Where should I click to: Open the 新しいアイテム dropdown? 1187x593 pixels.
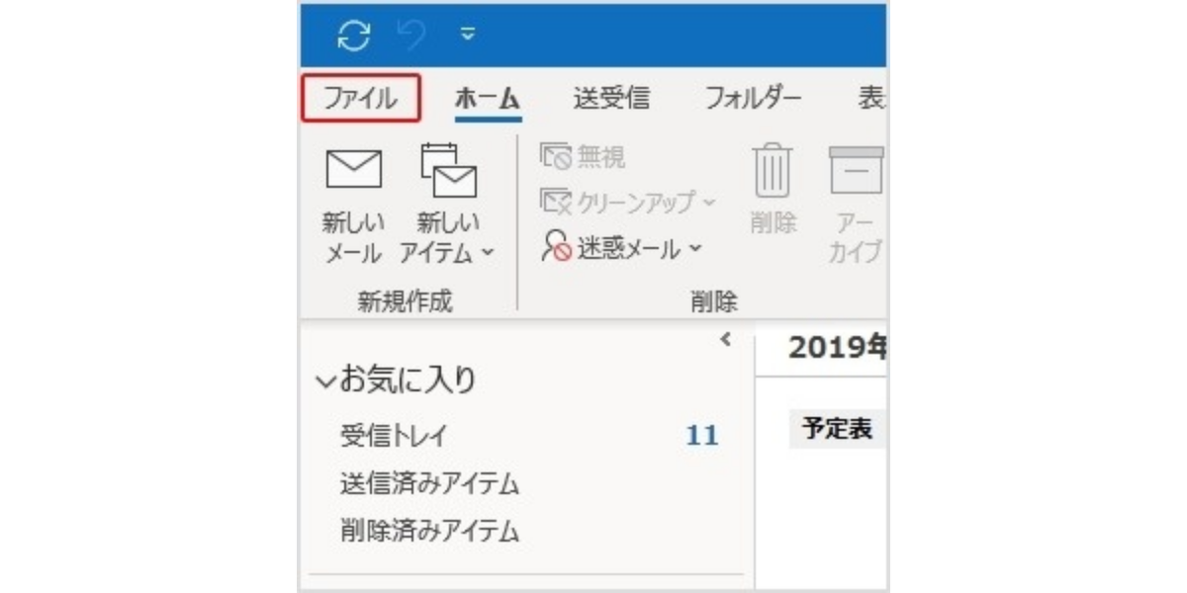click(447, 204)
